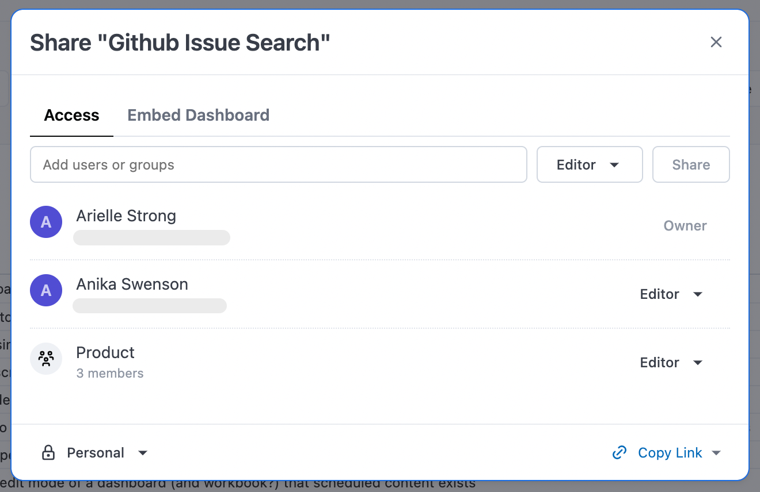Expand the Personal link-sharing dropdown
The height and width of the screenshot is (492, 760).
142,453
